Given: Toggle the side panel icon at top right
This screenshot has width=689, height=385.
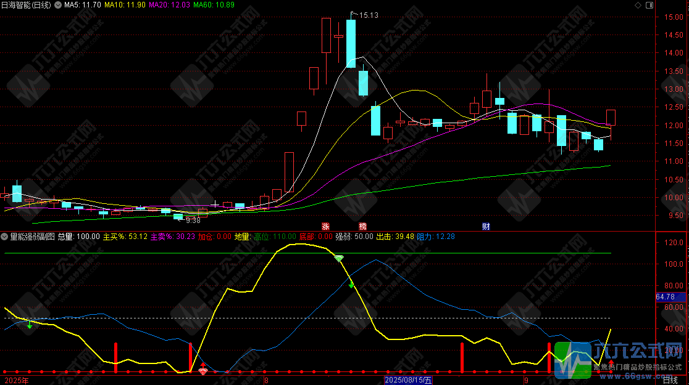Looking at the screenshot, I should tap(648, 6).
